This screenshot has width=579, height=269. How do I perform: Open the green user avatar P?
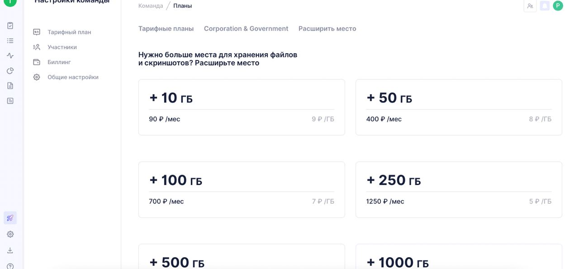click(558, 6)
